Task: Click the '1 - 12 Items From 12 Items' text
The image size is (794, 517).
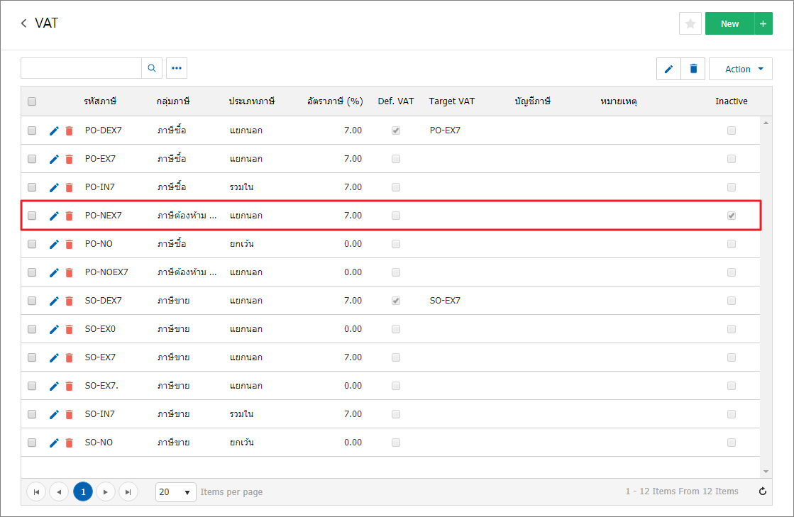Action: coord(682,491)
